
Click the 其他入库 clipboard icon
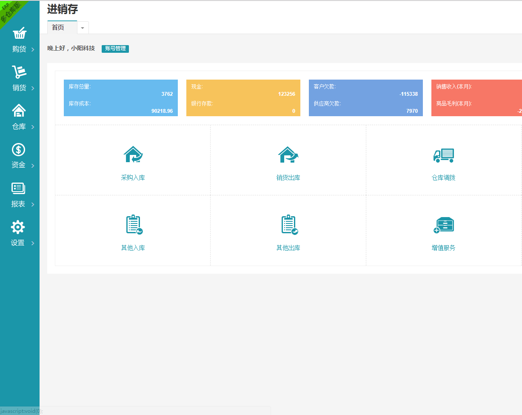click(x=134, y=225)
